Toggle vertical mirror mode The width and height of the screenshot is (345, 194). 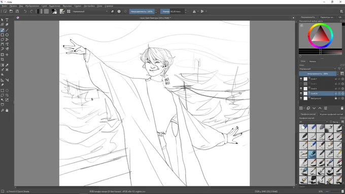pyautogui.click(x=202, y=11)
